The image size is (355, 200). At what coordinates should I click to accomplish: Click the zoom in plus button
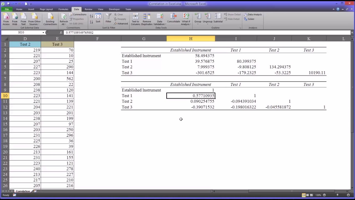(x=348, y=195)
